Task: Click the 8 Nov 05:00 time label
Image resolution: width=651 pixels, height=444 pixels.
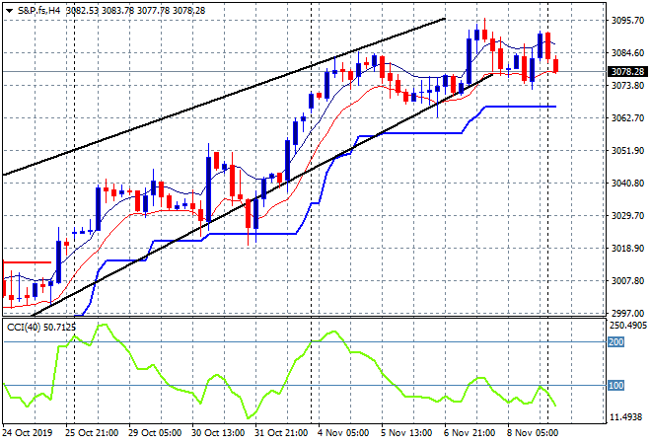Action: pyautogui.click(x=533, y=433)
